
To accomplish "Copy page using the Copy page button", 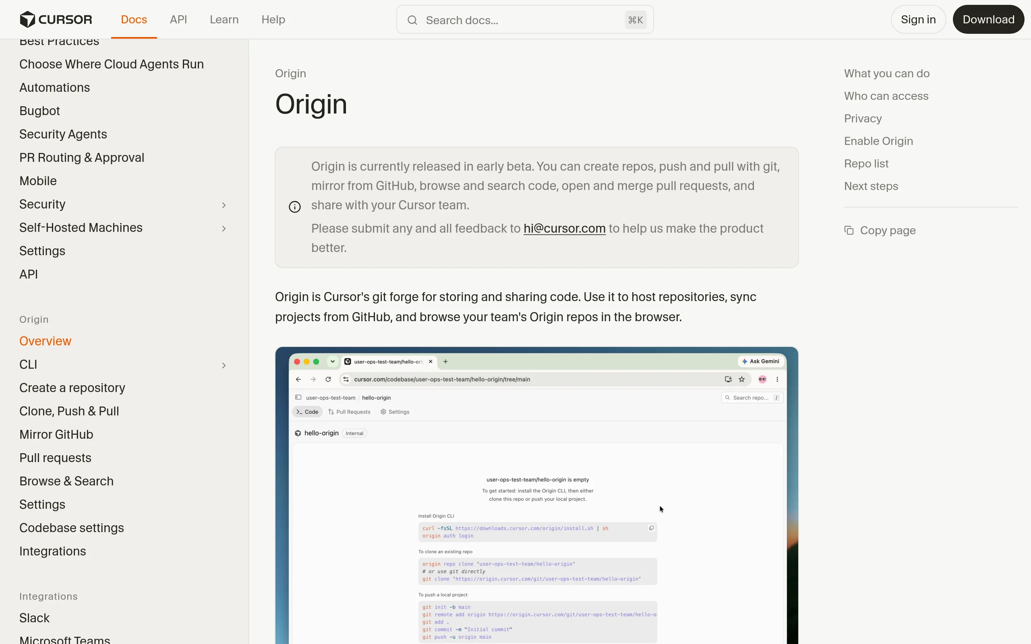I will point(880,230).
